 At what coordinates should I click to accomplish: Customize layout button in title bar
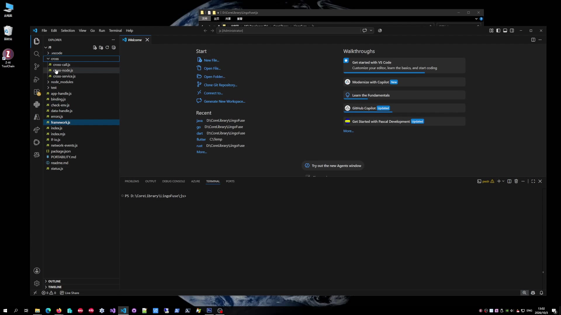click(x=491, y=31)
